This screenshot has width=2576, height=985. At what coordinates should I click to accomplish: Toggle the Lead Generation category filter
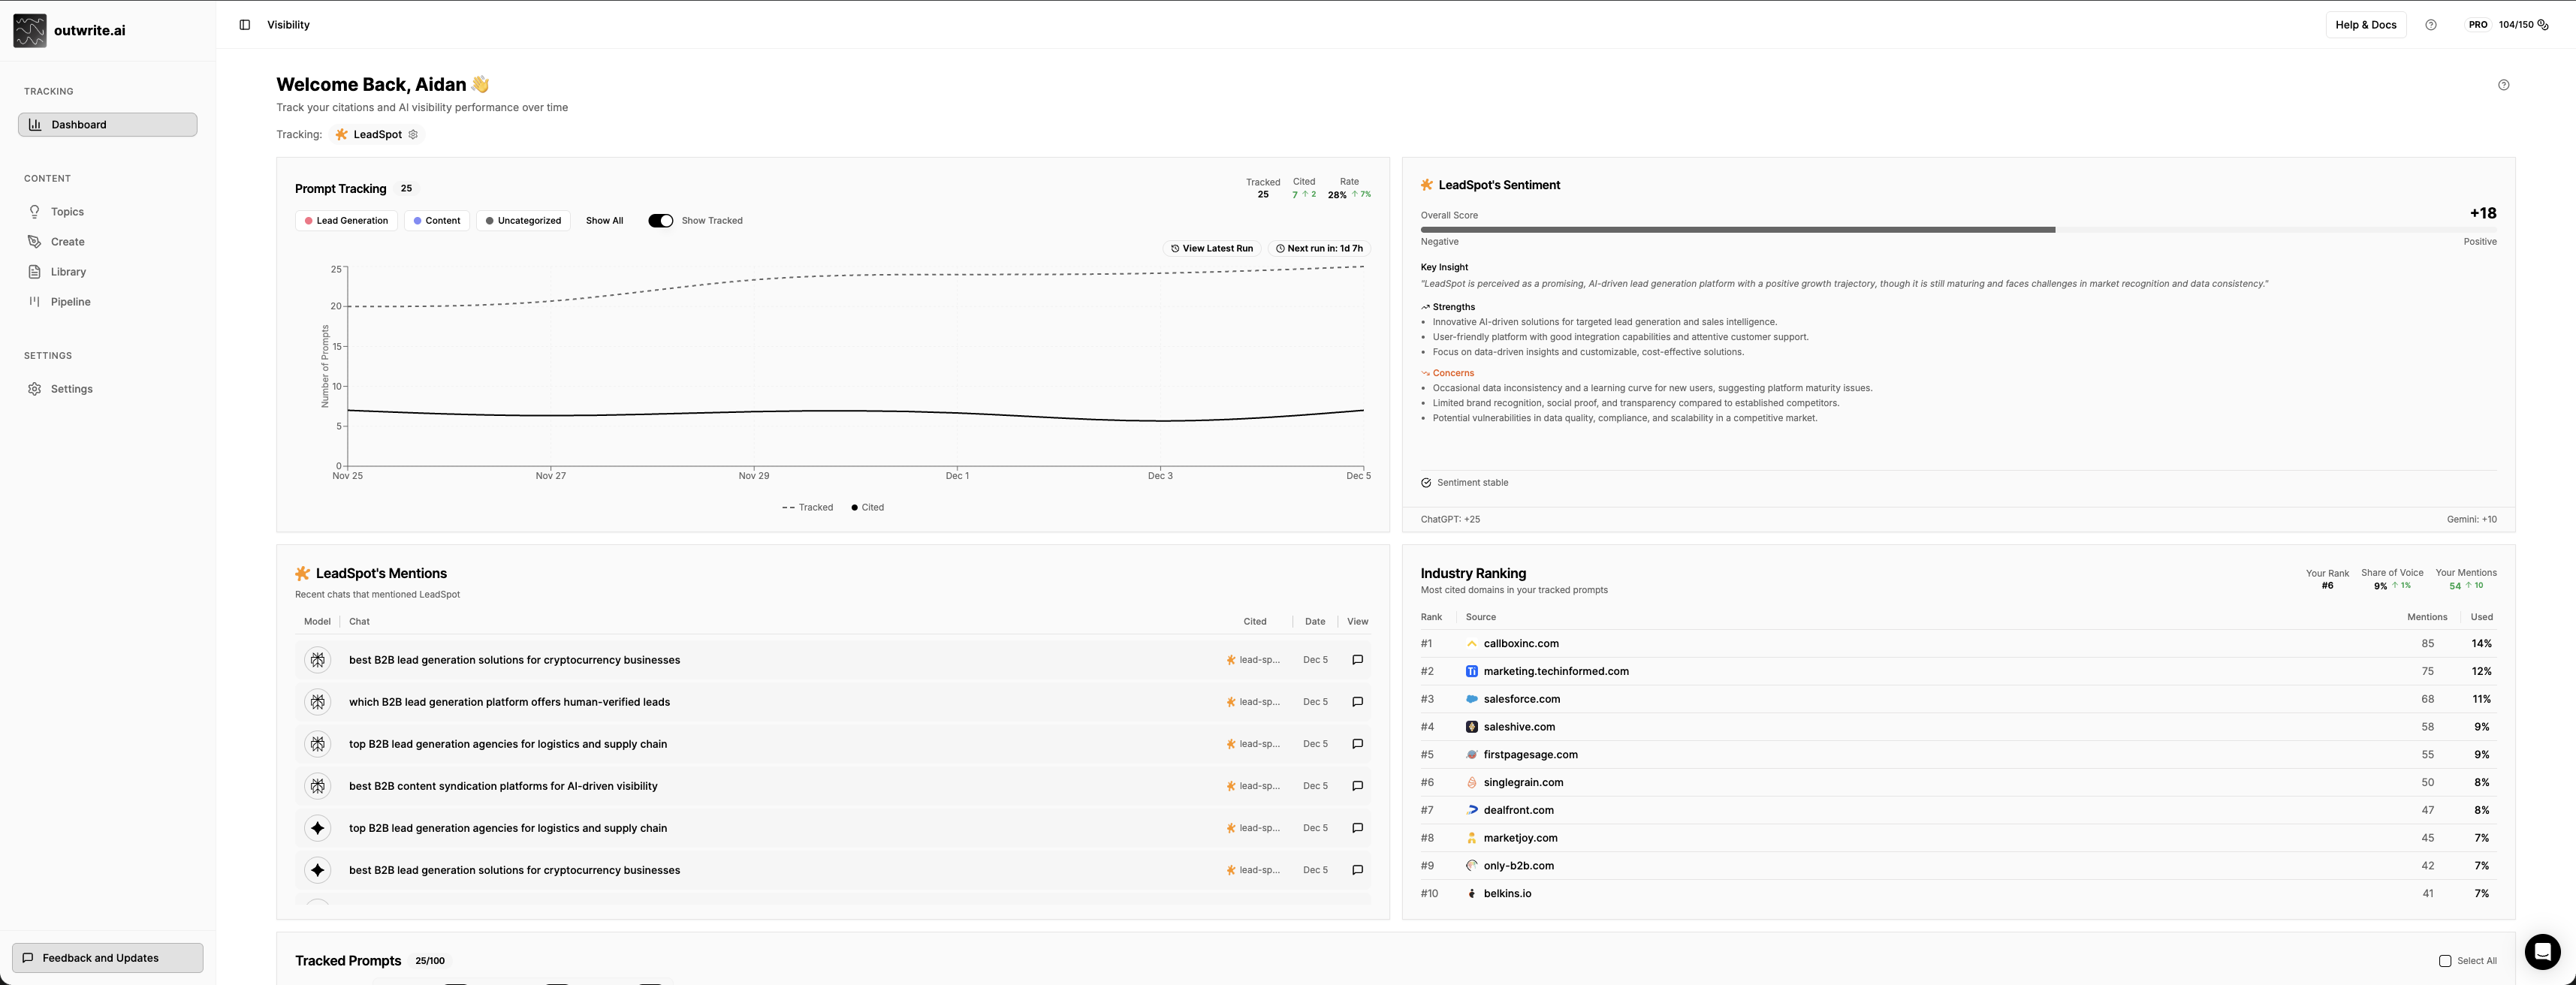[346, 221]
